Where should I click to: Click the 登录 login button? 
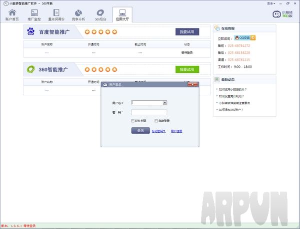click(x=140, y=130)
